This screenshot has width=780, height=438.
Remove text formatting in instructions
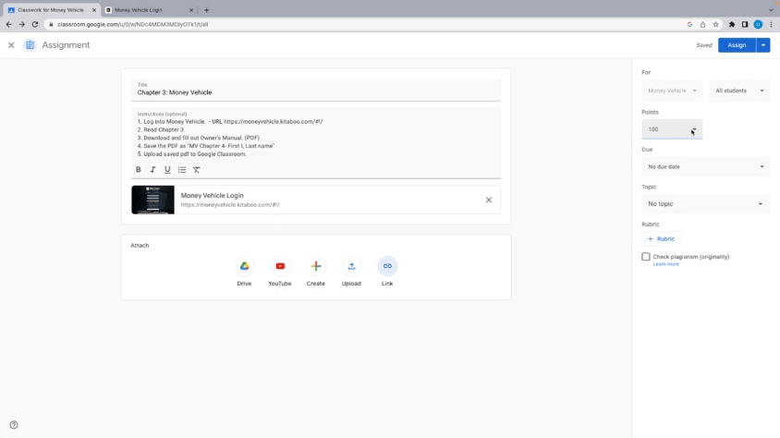197,169
